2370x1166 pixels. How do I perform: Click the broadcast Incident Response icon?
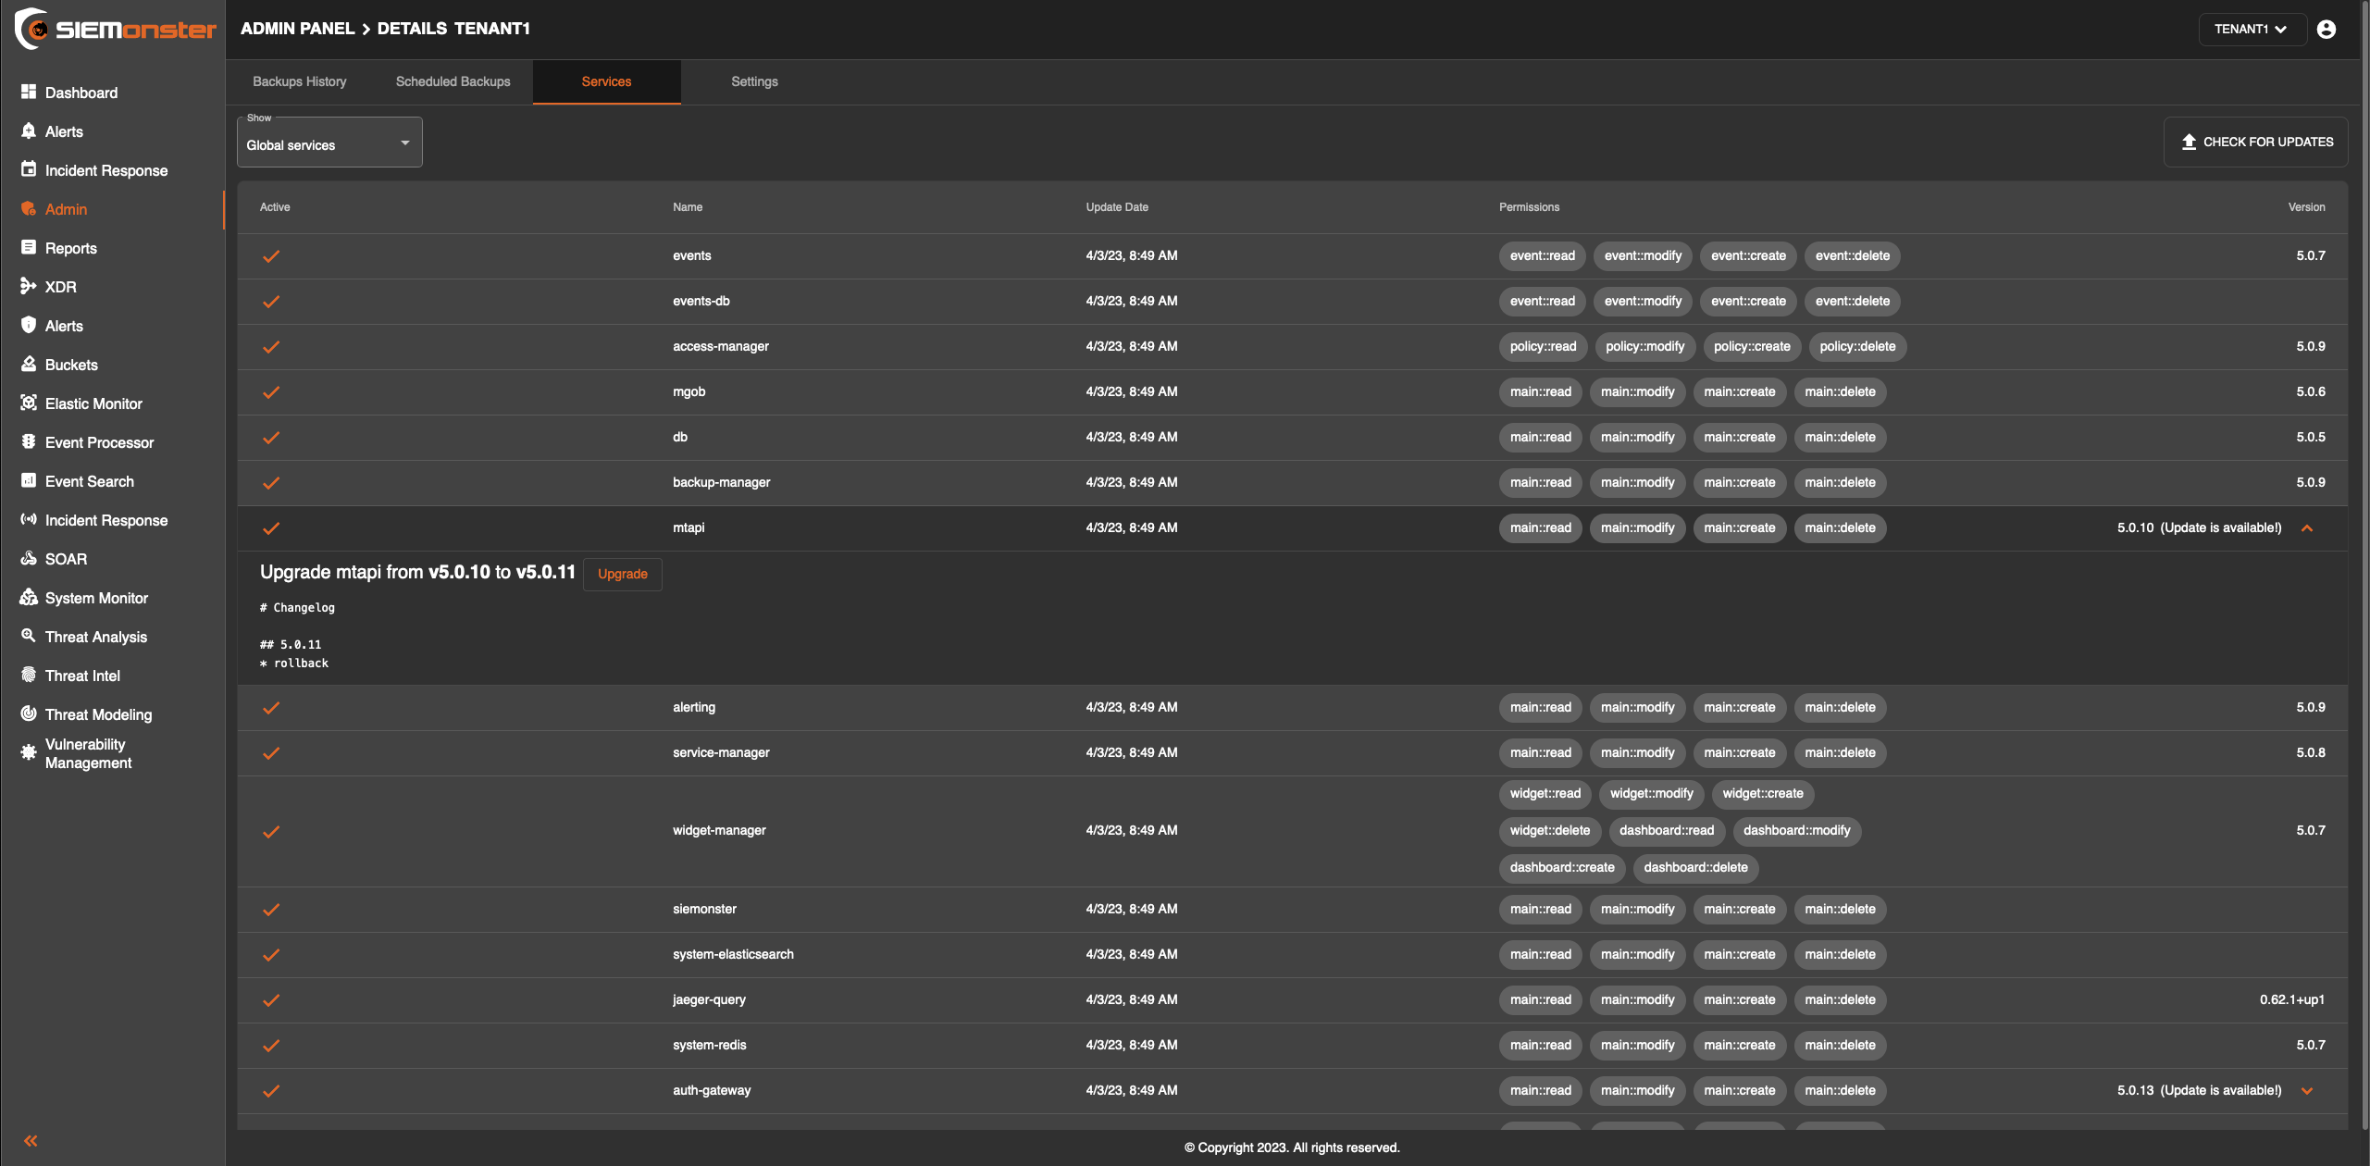(x=29, y=520)
